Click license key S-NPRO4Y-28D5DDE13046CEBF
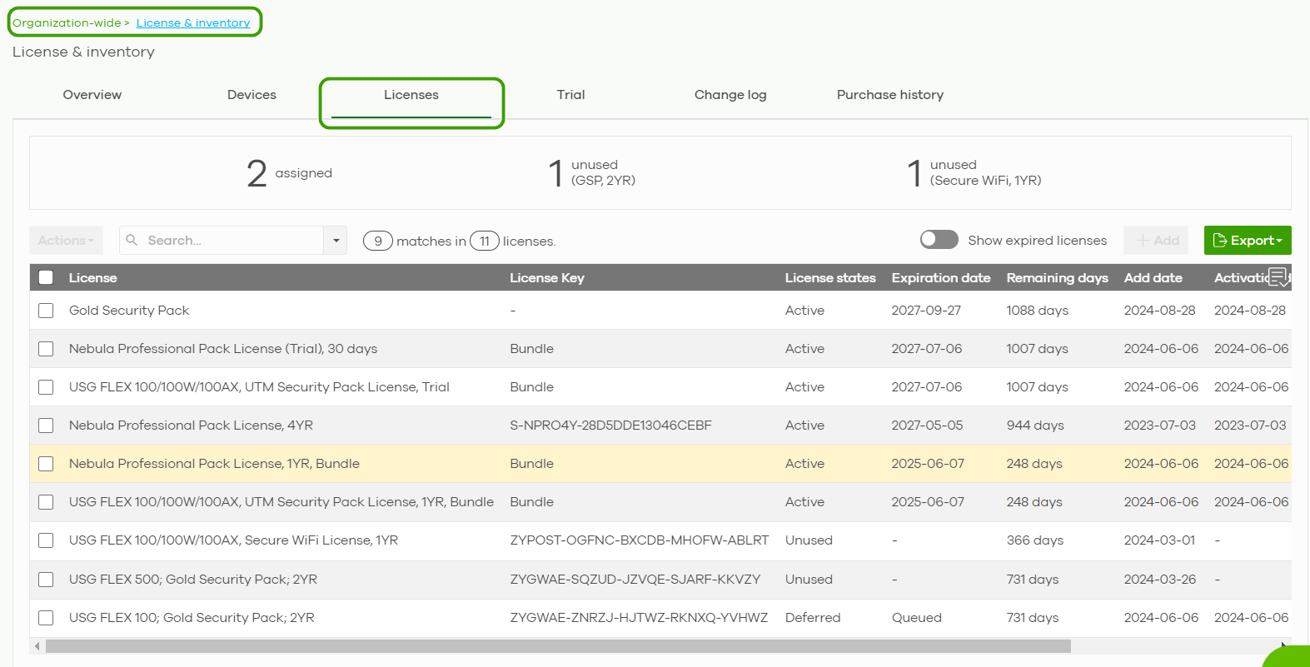 (x=611, y=426)
